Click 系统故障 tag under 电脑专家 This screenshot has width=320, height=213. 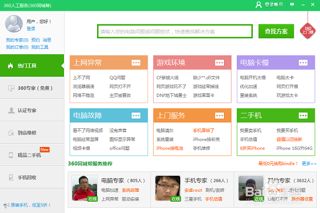pos(131,190)
